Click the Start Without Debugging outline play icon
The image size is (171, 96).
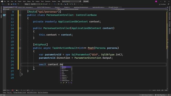point(50,4)
